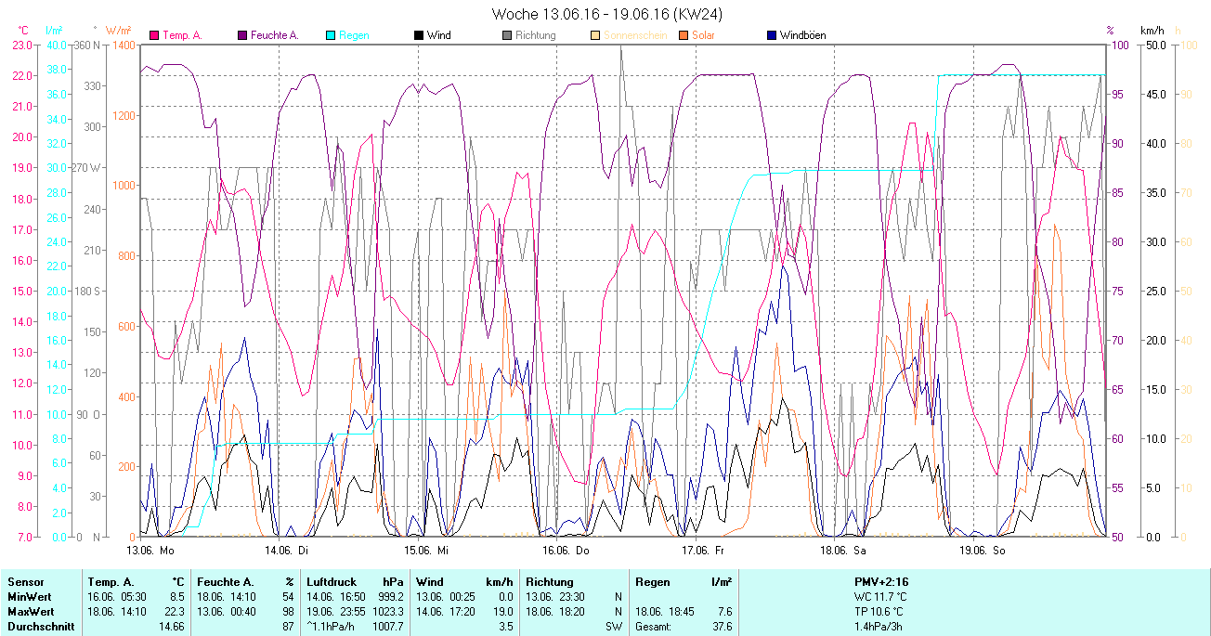Screen dimensions: 1211x636
Task: Click the '16.06. Do' date axis label
Action: pyautogui.click(x=566, y=551)
